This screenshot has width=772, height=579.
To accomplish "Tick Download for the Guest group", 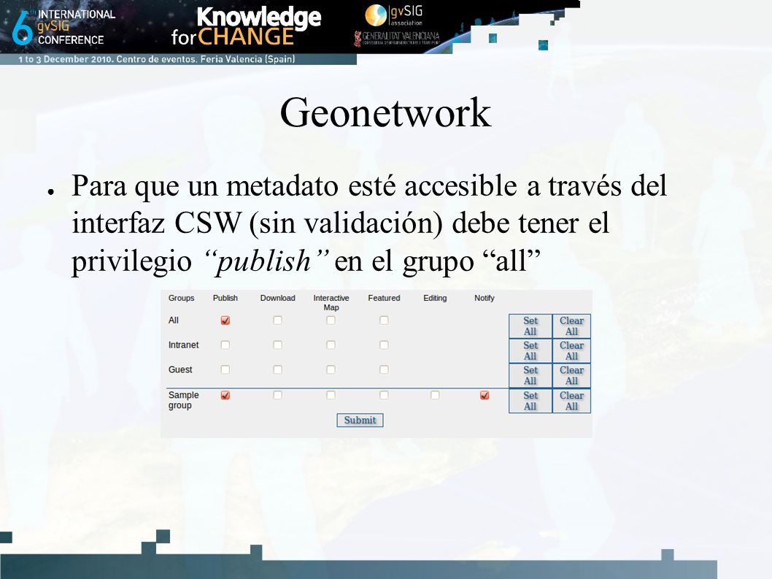I will [x=278, y=369].
